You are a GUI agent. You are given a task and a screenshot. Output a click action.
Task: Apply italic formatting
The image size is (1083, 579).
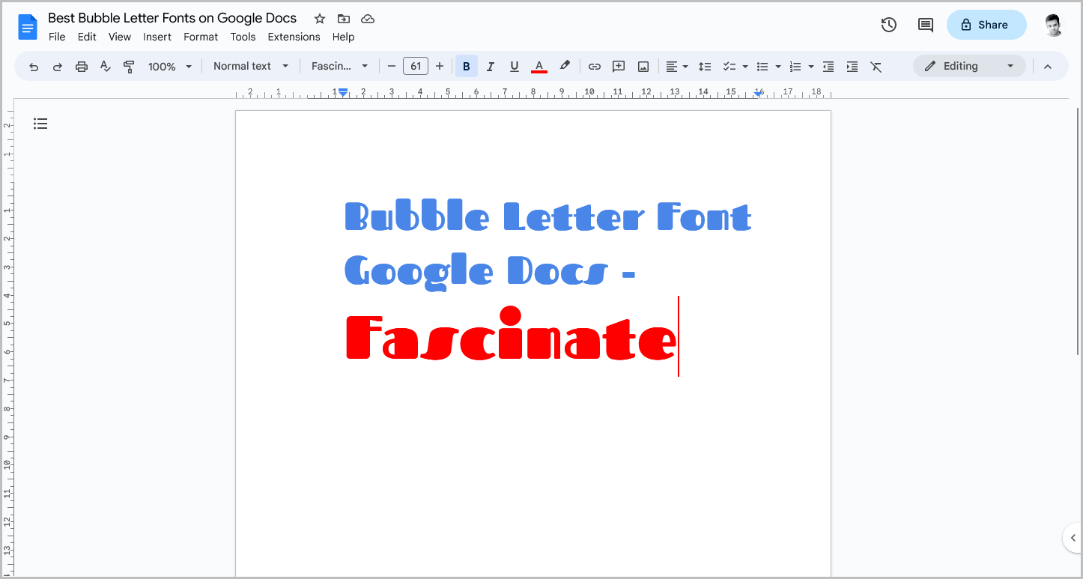click(x=490, y=66)
